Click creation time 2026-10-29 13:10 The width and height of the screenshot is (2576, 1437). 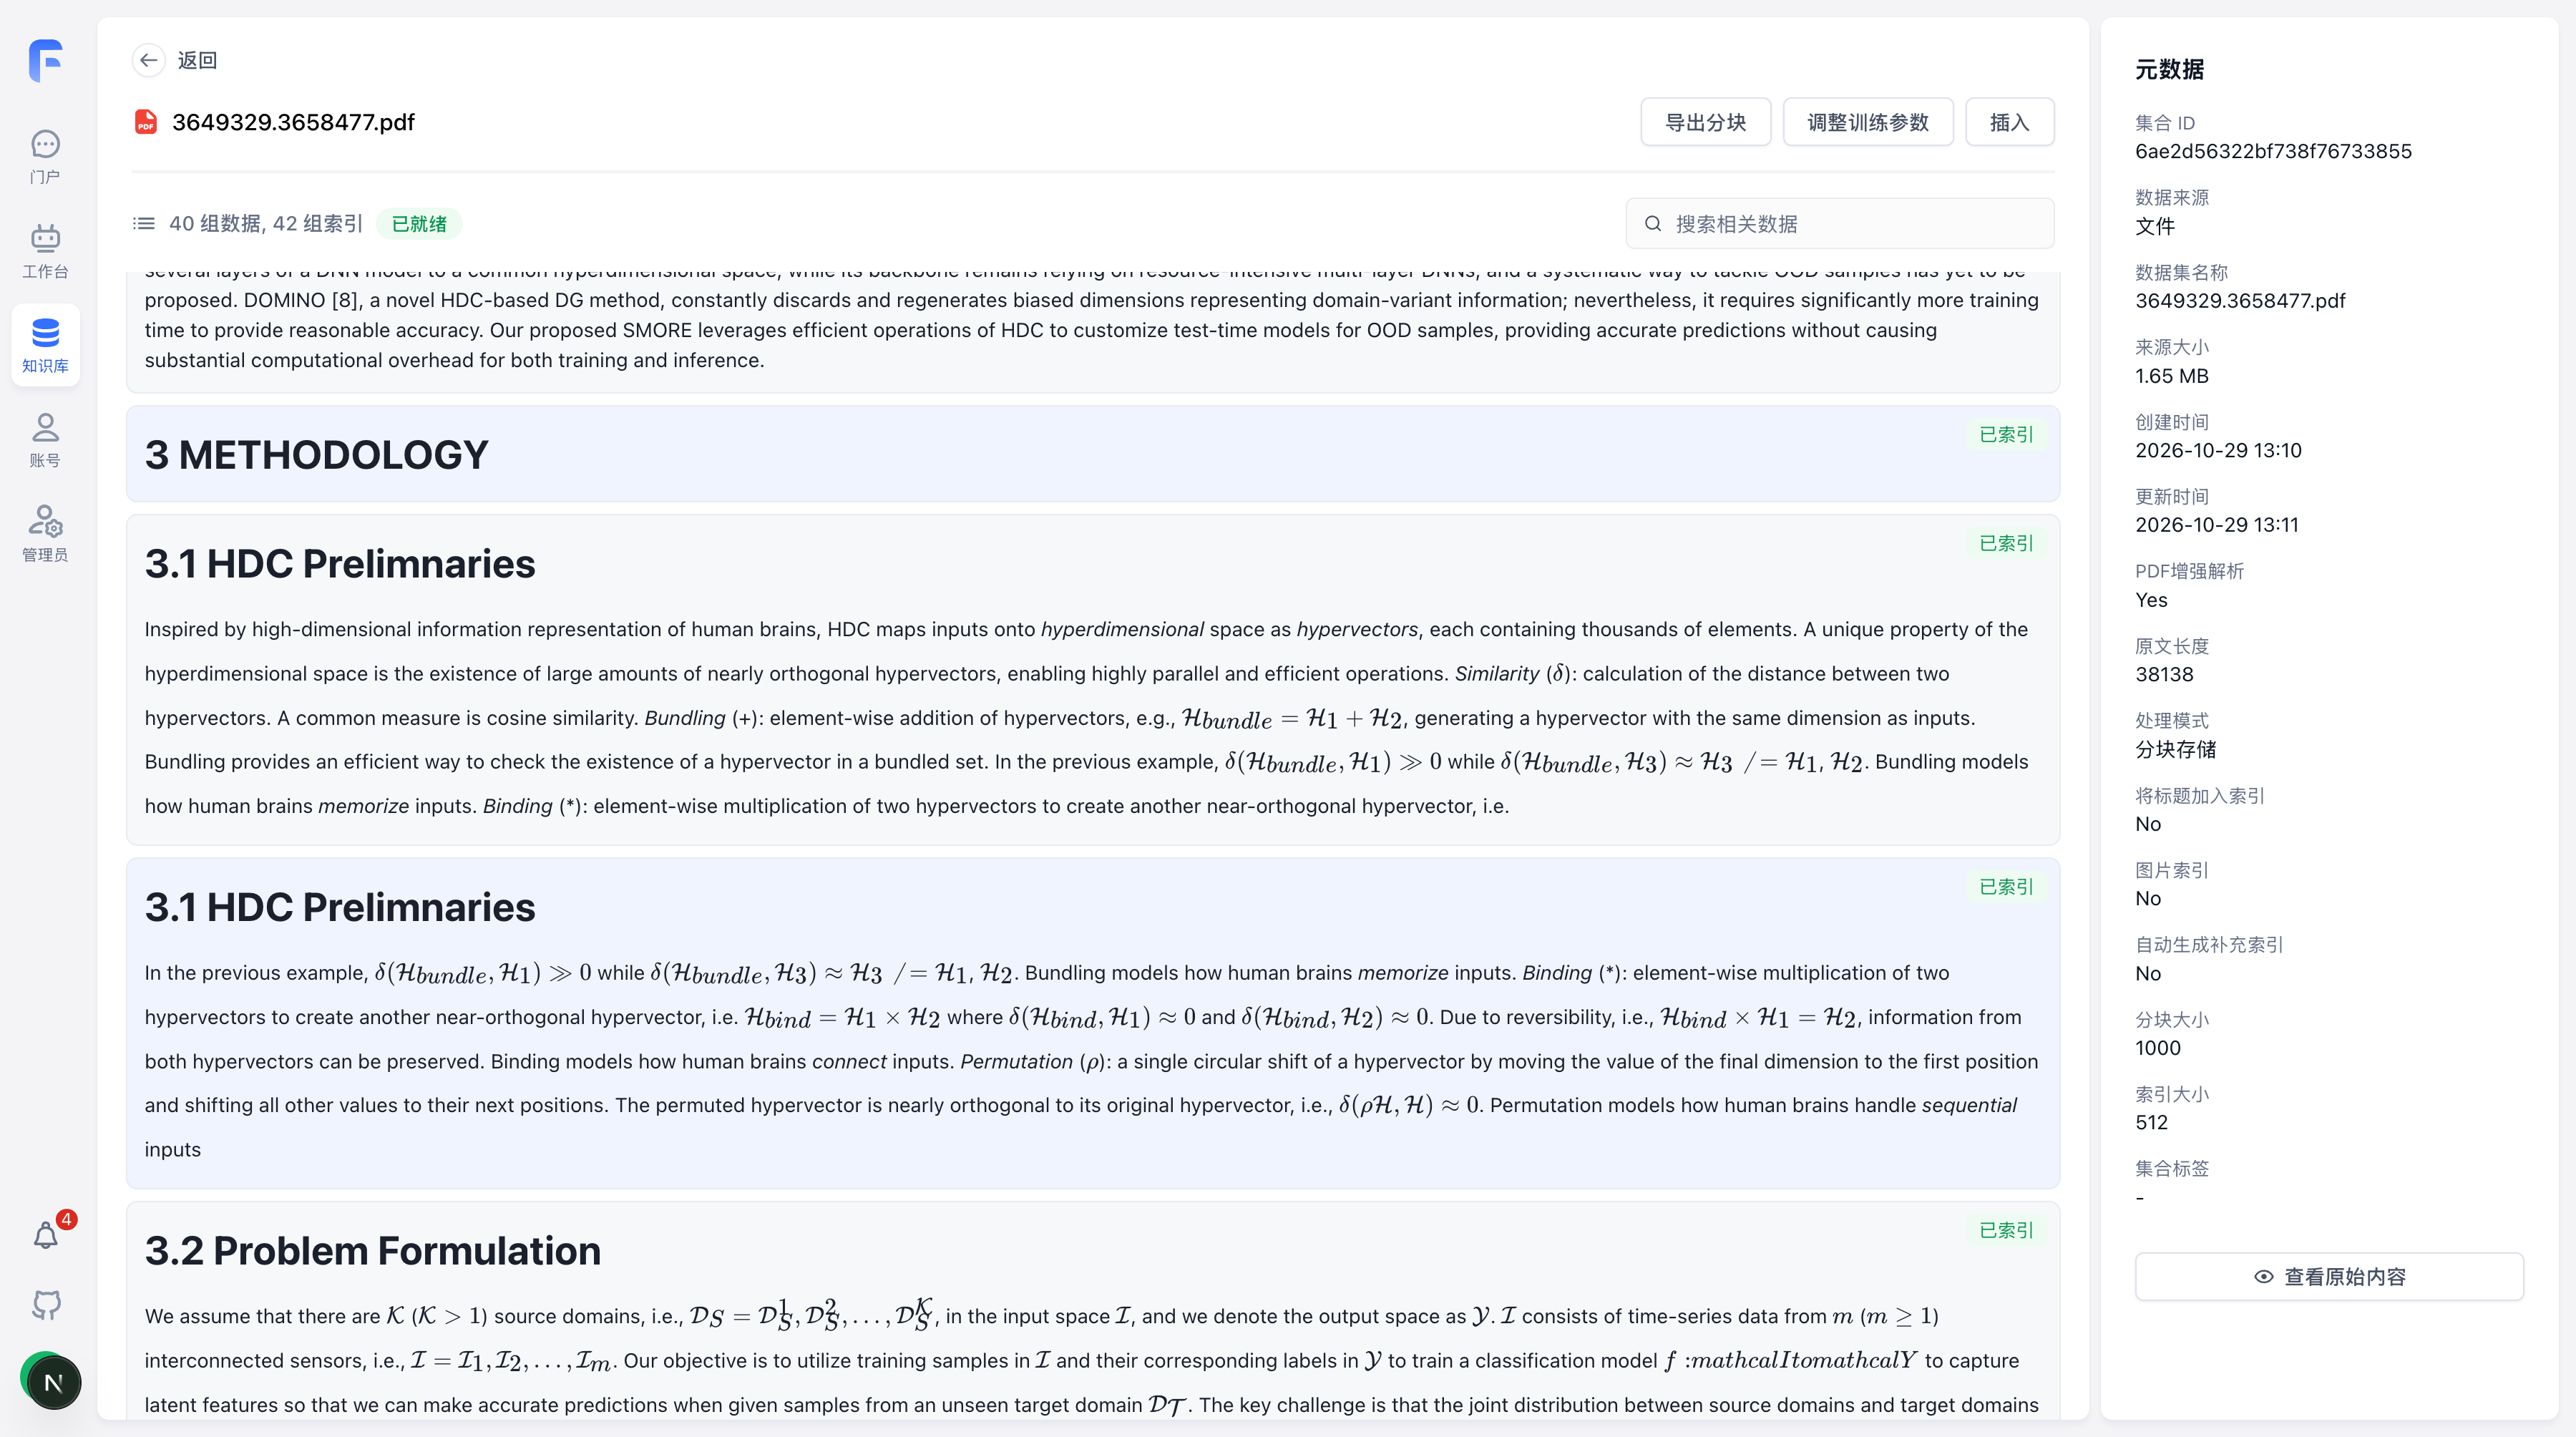pos(2218,451)
